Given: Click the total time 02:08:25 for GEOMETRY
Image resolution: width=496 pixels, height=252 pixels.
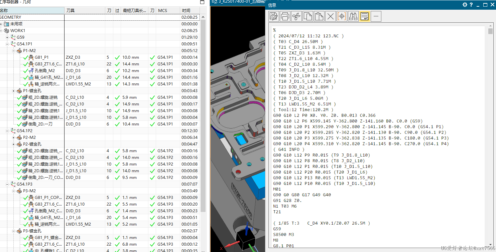Looking at the screenshot, I should (x=190, y=17).
